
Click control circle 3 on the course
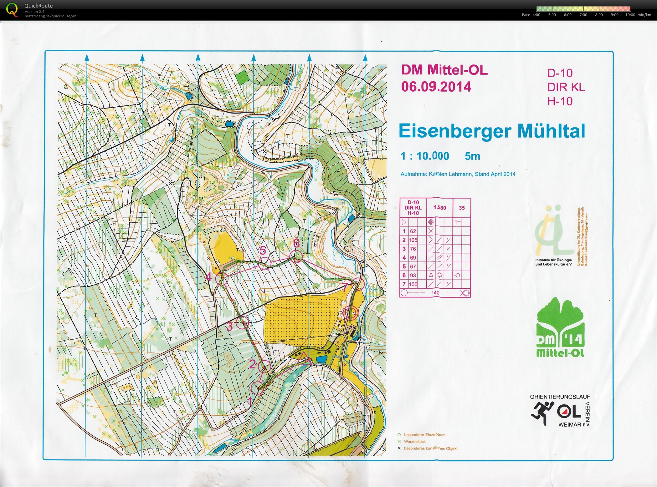[242, 322]
